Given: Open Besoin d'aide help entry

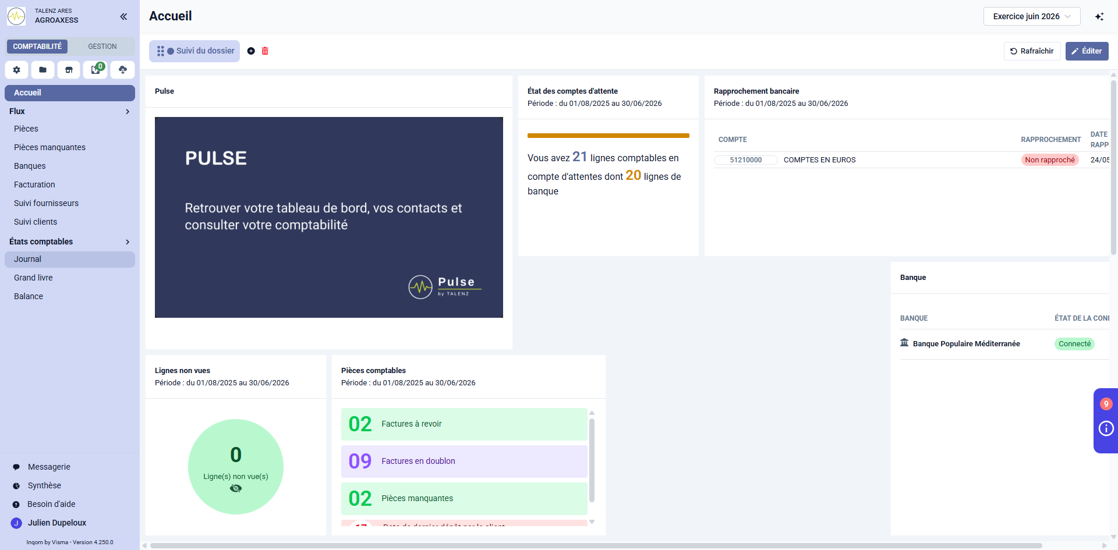Looking at the screenshot, I should point(51,504).
